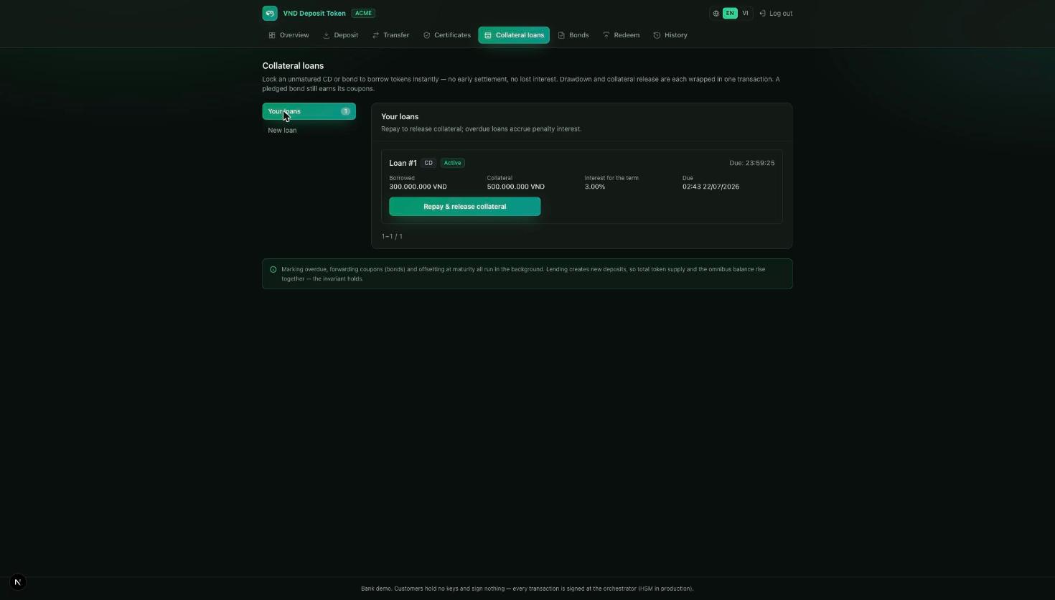This screenshot has height=600, width=1055.
Task: Select Your loans in the sidebar
Action: [x=309, y=111]
